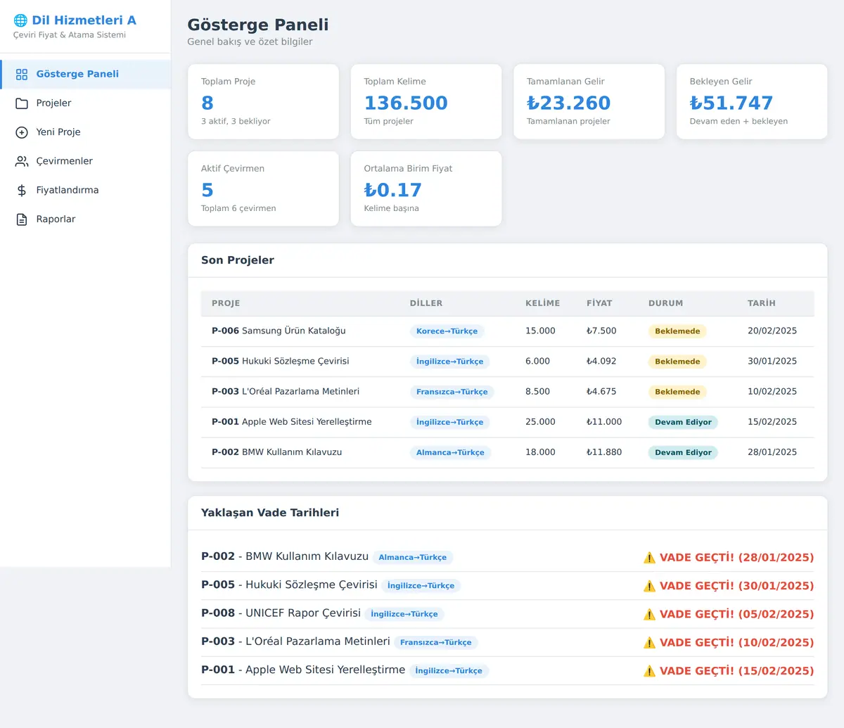Image resolution: width=844 pixels, height=728 pixels.
Task: Go to Projeler in the sidebar
Action: [x=85, y=103]
